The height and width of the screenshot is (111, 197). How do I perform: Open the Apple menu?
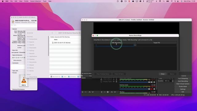[x=3, y=1]
